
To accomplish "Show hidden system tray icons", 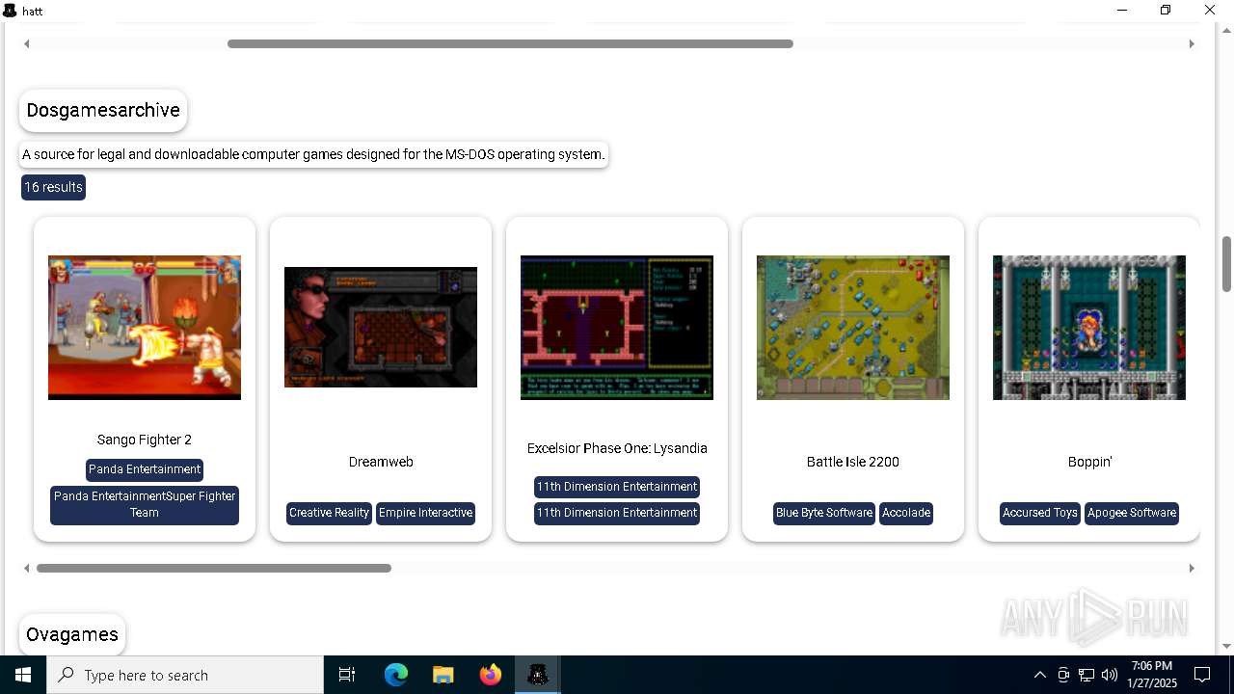I will pyautogui.click(x=1039, y=675).
